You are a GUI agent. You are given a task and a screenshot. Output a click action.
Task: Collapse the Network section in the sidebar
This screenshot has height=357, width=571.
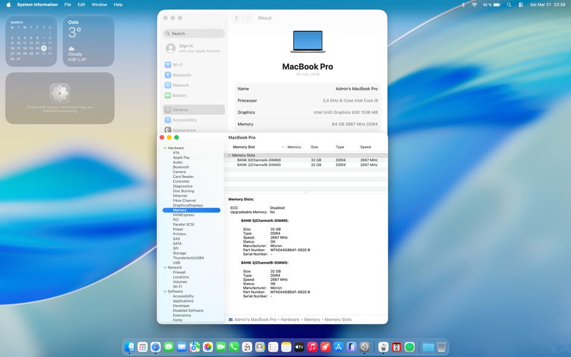164,268
